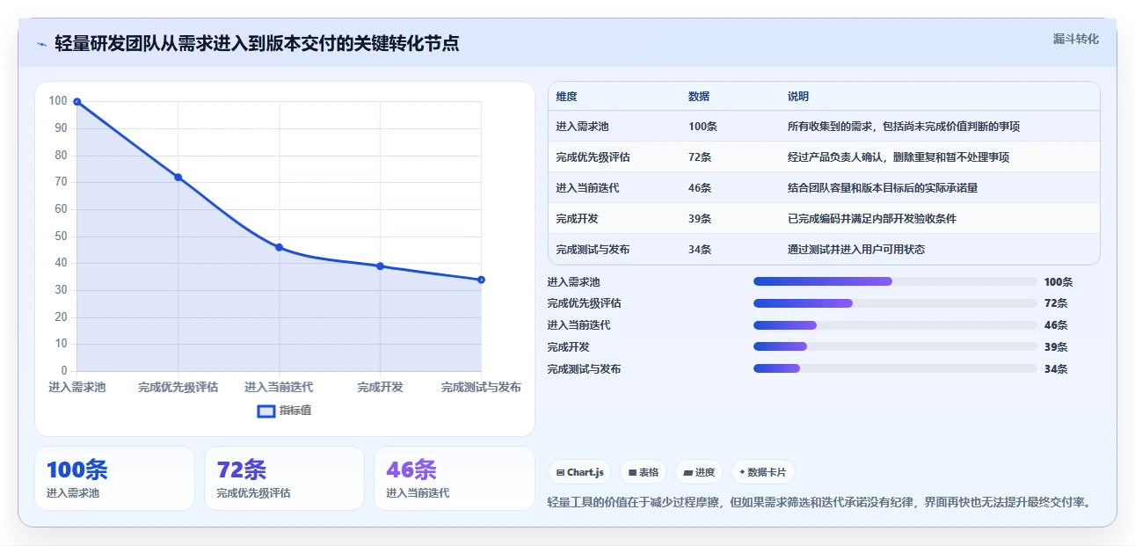Click the 表格 tag
Viewport: 1135px width, 546px height.
tap(644, 472)
